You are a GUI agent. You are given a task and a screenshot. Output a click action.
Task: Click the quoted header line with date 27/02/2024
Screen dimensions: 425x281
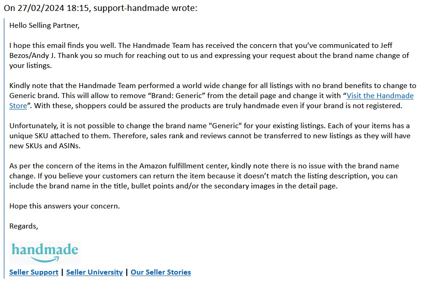click(101, 8)
